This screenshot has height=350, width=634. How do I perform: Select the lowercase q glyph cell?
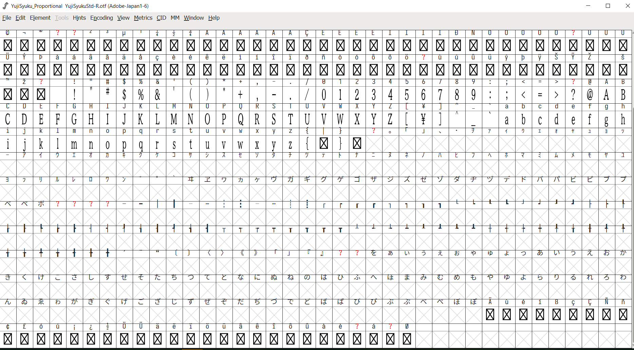(x=141, y=144)
